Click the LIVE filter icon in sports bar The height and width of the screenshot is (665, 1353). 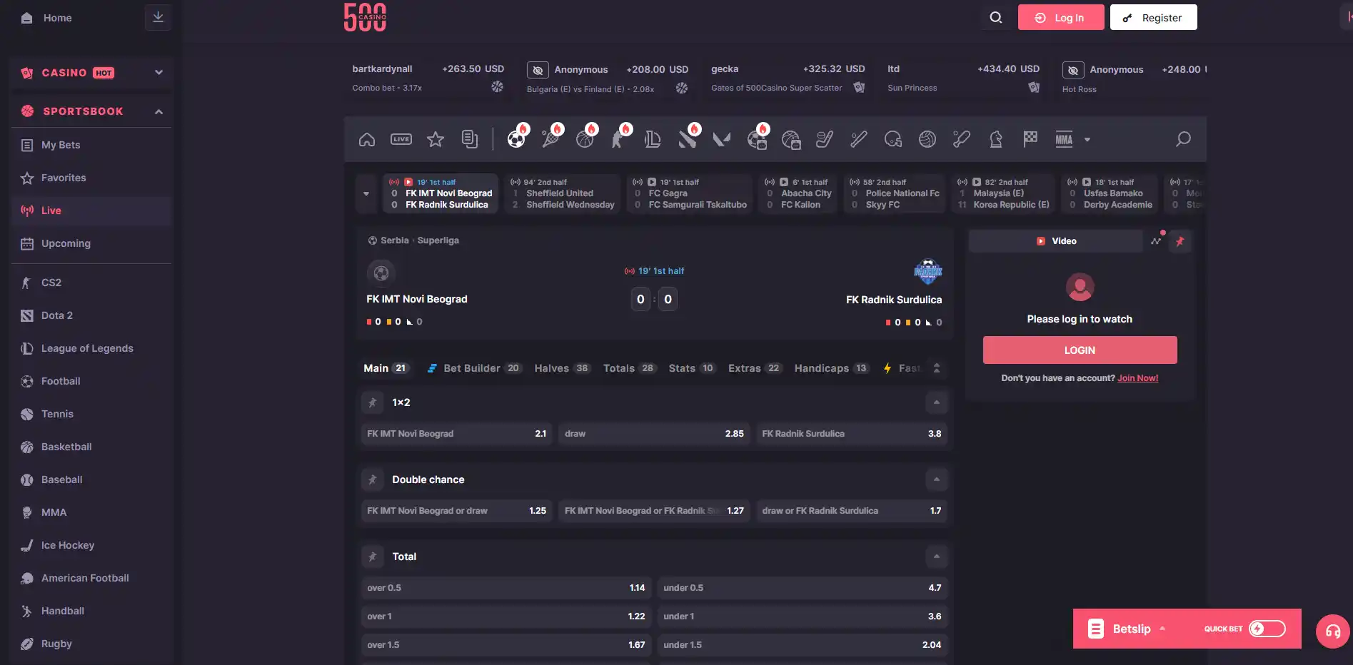click(401, 139)
